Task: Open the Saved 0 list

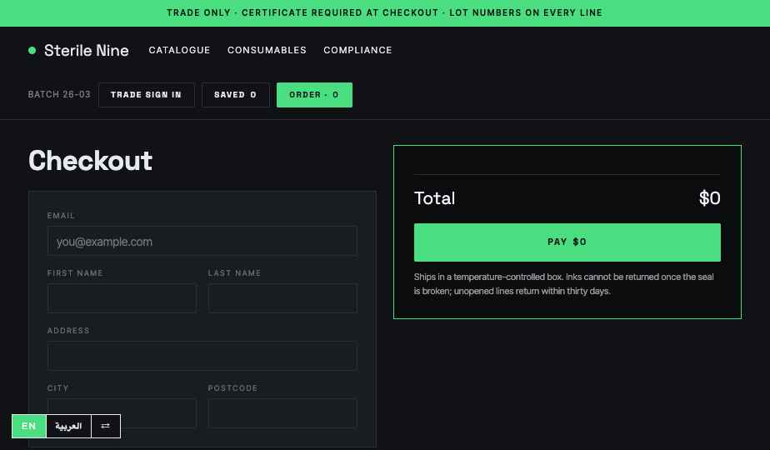Action: 235,95
